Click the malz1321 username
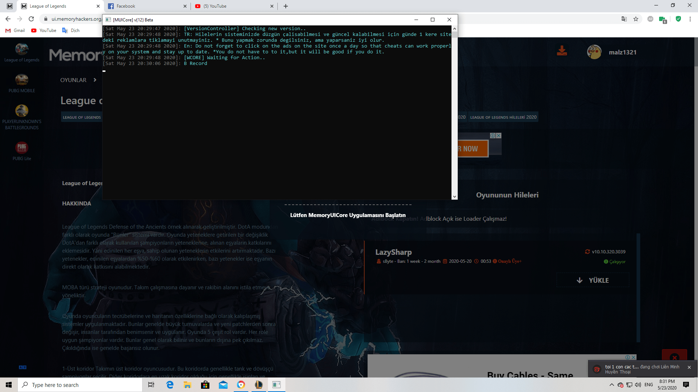698x392 pixels. (x=622, y=52)
